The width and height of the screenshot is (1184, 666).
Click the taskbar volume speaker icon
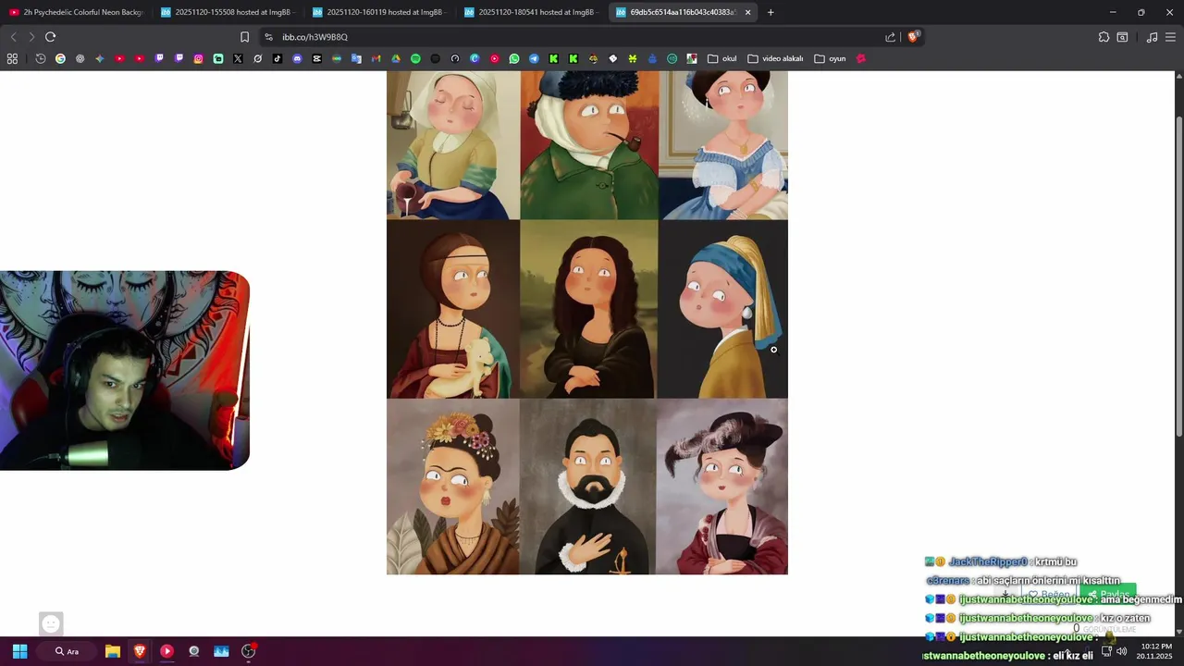point(1121,651)
